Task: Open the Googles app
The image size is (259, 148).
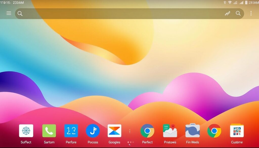Action: [x=114, y=131]
